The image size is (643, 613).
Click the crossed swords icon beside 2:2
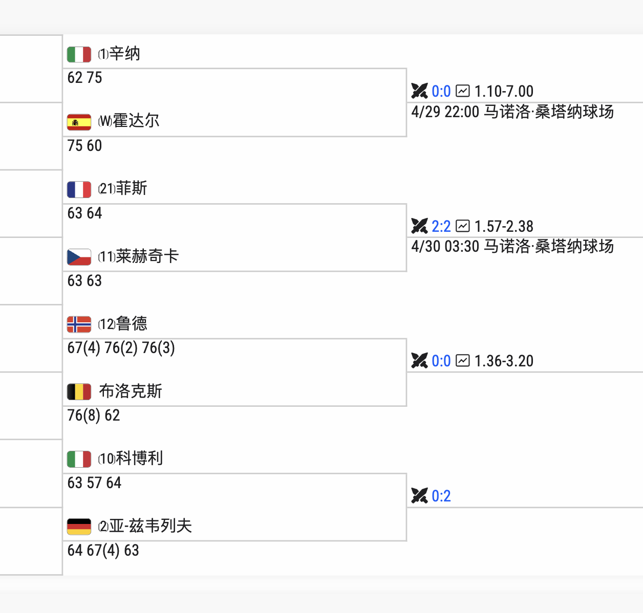419,226
